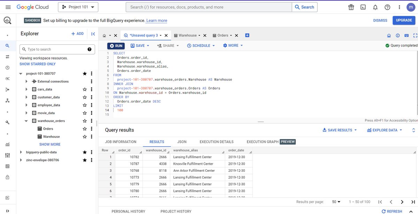Open the lock policy icon in sidebar
Image resolution: width=418 pixels, height=214 pixels.
click(7, 177)
